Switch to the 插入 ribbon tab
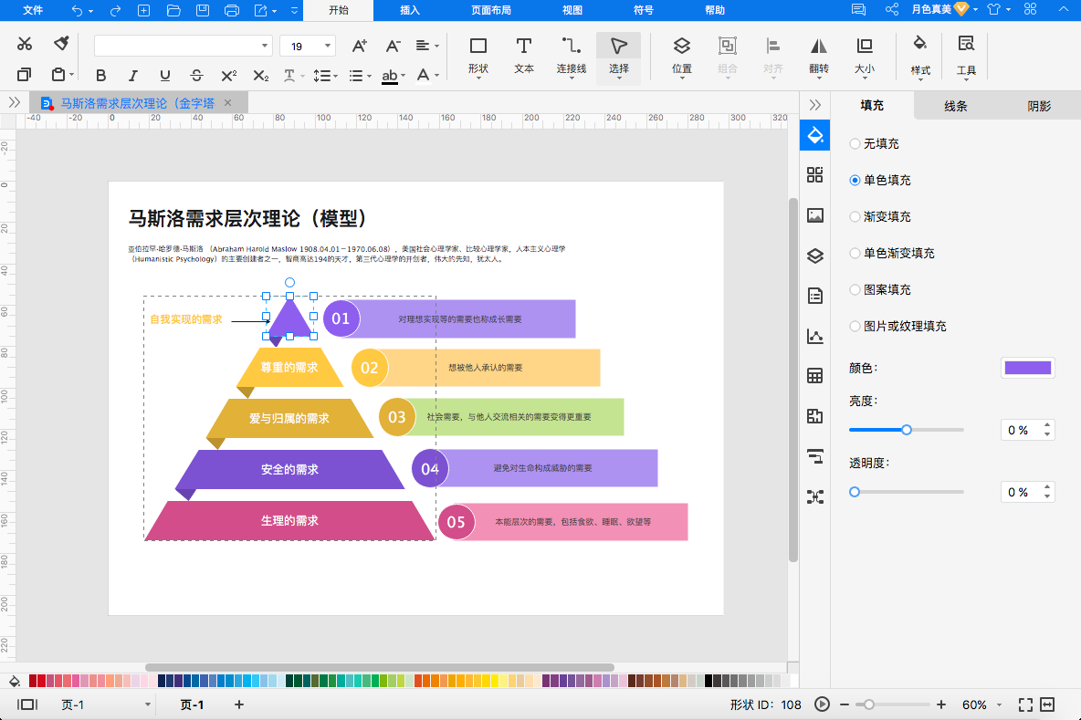 (x=410, y=10)
